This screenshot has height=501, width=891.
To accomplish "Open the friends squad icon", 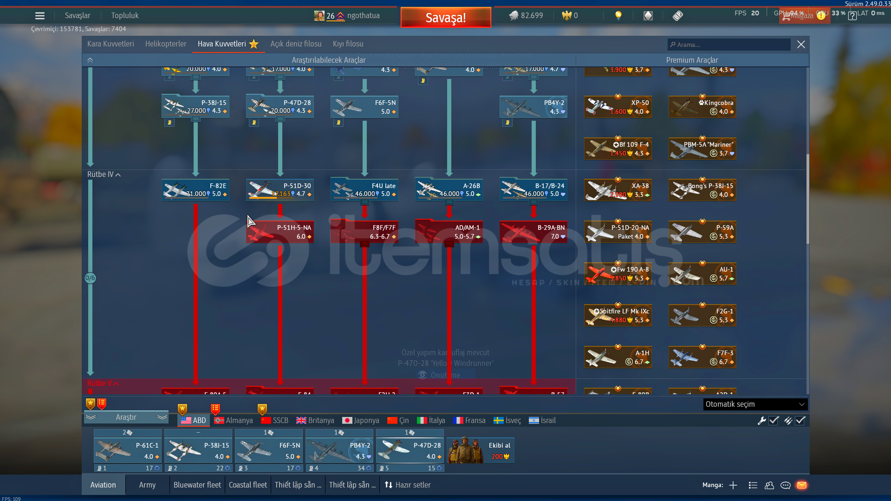I will [x=769, y=485].
